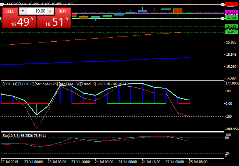239x166 pixels.
Task: Decrease volume with the down arrow
Action: click(x=23, y=11)
